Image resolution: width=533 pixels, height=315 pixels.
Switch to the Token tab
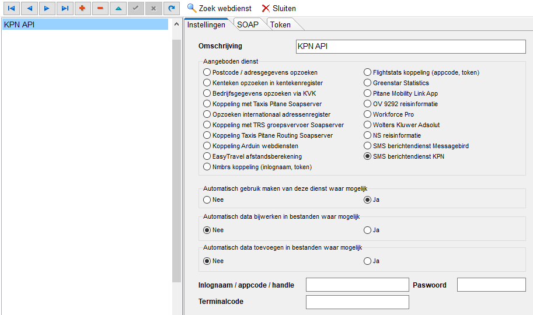(280, 25)
